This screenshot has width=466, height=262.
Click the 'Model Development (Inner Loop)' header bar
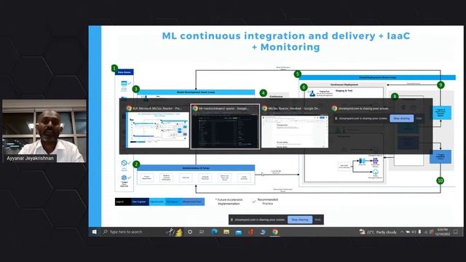tap(196, 92)
